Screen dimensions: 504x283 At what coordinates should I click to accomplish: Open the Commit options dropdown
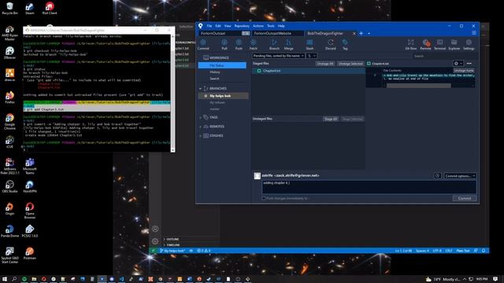460,176
